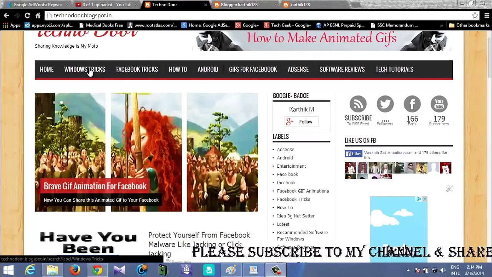Open the Paint taskbar icon
Viewport: 492px width, 277px height.
[x=231, y=270]
